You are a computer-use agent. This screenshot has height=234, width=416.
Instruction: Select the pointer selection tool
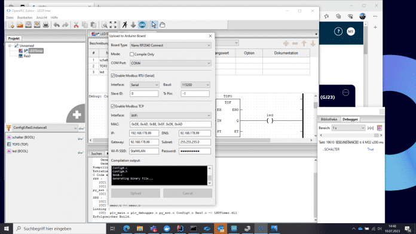click(x=154, y=25)
